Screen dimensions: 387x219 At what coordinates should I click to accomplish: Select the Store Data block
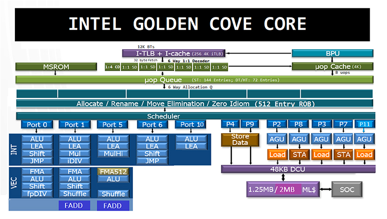(x=240, y=140)
